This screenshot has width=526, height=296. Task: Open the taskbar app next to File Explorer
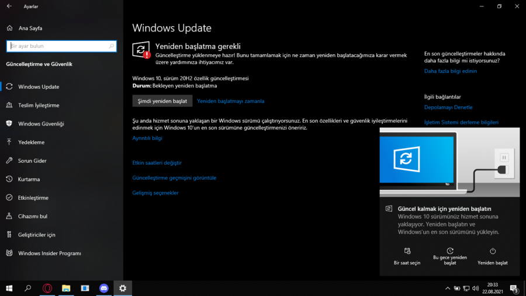[x=85, y=288]
